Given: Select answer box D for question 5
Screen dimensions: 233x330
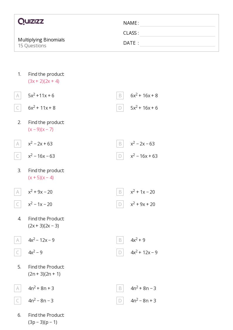Looking at the screenshot, I should (x=120, y=301).
